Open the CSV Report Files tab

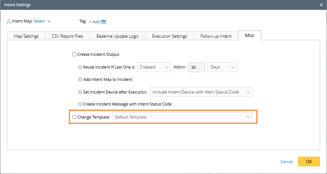tap(68, 36)
